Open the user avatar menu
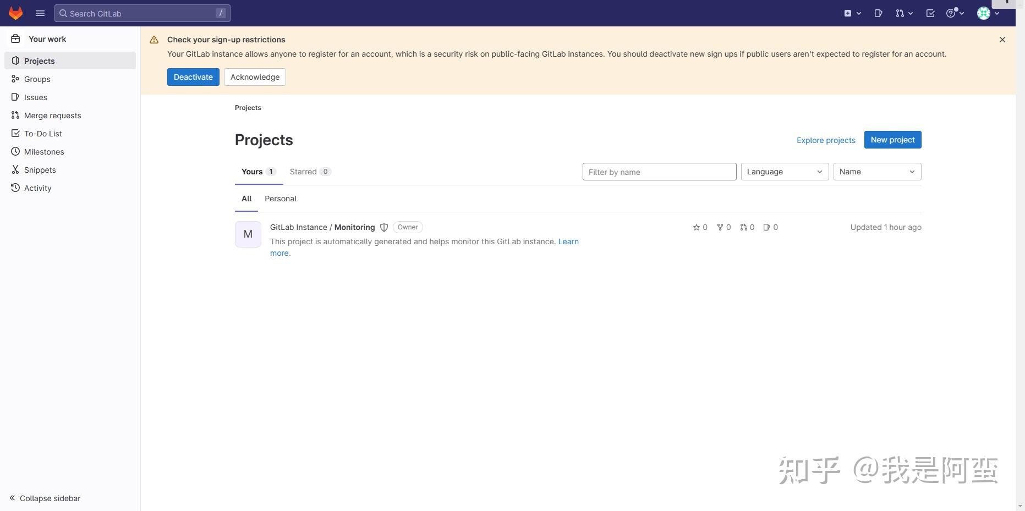Viewport: 1025px width, 511px height. 988,13
